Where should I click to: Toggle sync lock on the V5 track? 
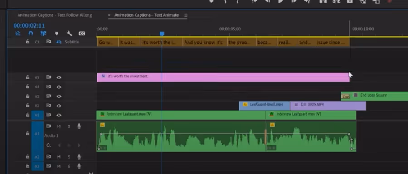click(x=49, y=77)
